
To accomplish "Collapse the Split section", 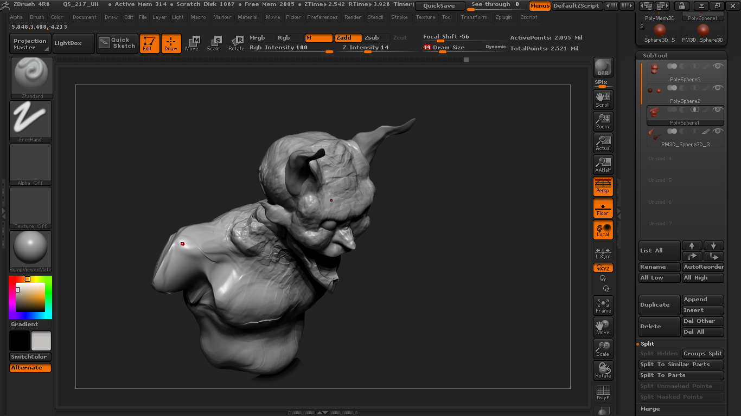I will coord(648,343).
